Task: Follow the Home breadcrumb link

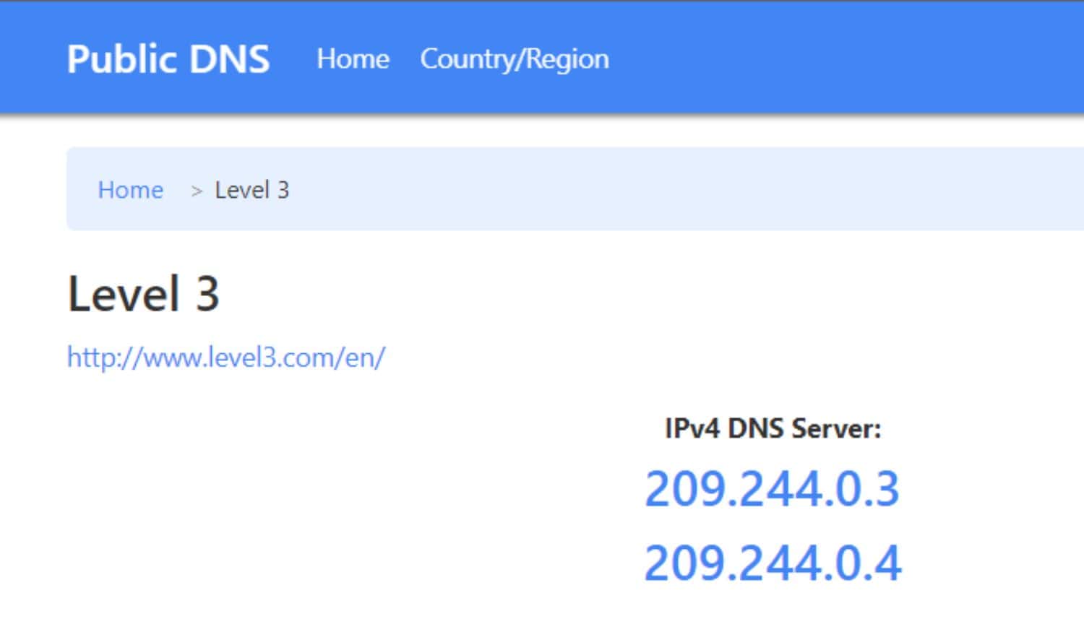Action: click(x=131, y=190)
